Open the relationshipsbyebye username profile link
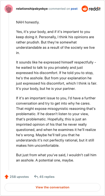 click(32, 9)
